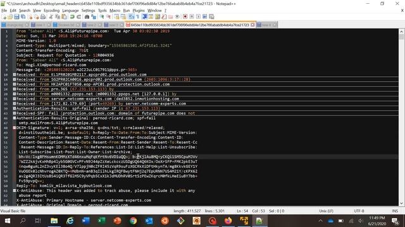The image size is (405, 227).
Task: Click the Ln : 54 position in status bar
Action: click(x=242, y=211)
